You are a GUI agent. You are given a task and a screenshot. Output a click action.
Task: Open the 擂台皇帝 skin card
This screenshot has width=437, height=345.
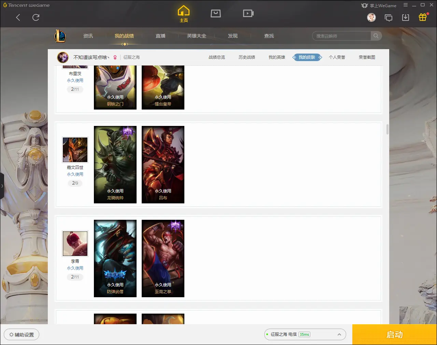click(163, 87)
